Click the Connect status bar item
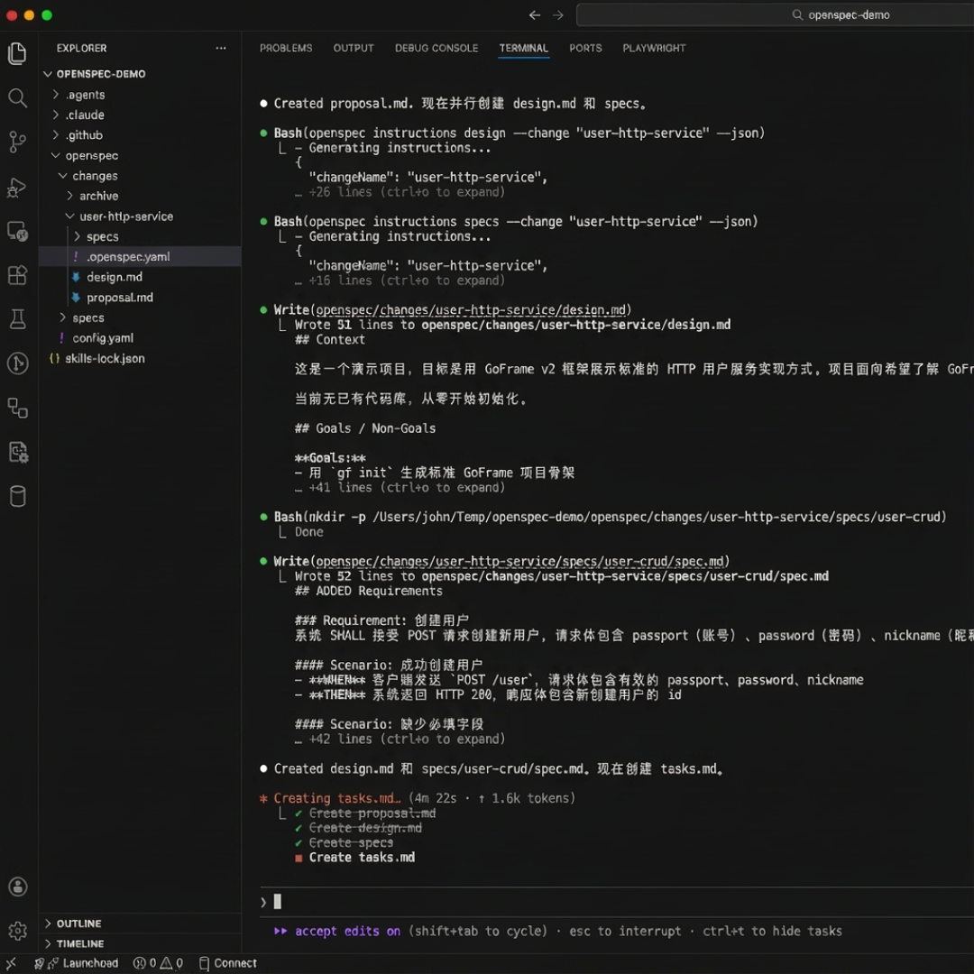Screen dimensions: 974x974 tap(228, 963)
